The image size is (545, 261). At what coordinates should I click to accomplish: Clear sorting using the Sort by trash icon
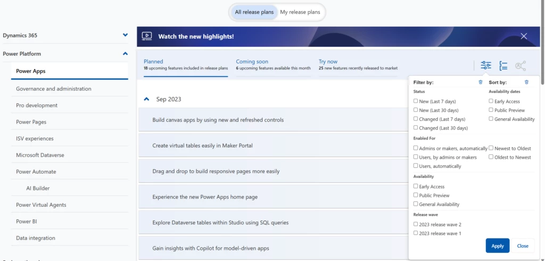pyautogui.click(x=526, y=83)
